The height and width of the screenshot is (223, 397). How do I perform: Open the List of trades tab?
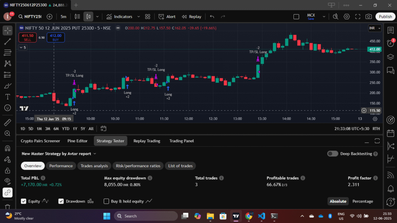point(181,166)
